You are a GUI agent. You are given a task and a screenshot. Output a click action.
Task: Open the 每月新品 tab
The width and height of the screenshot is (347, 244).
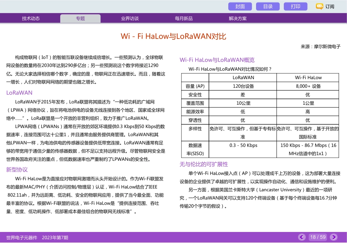coord(184,18)
